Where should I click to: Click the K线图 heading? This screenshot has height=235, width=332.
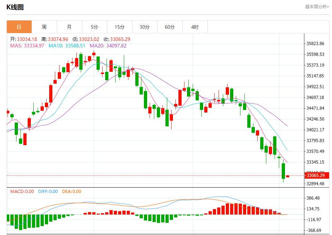(x=15, y=7)
